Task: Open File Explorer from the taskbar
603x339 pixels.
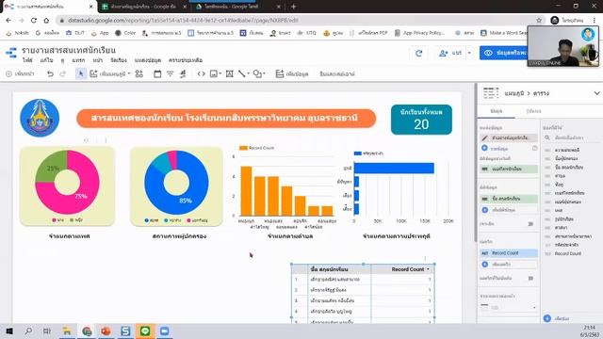Action: pyautogui.click(x=67, y=331)
